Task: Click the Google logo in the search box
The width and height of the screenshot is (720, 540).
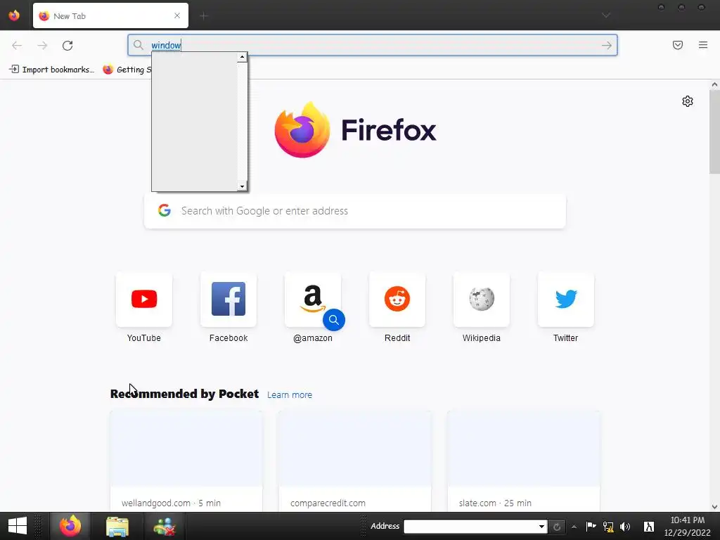Action: [x=165, y=210]
